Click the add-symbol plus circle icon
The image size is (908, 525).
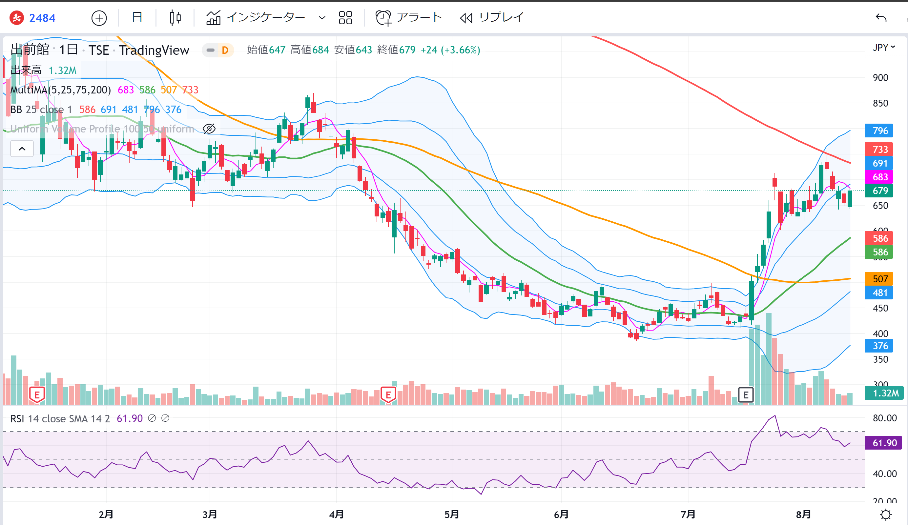[x=99, y=18]
